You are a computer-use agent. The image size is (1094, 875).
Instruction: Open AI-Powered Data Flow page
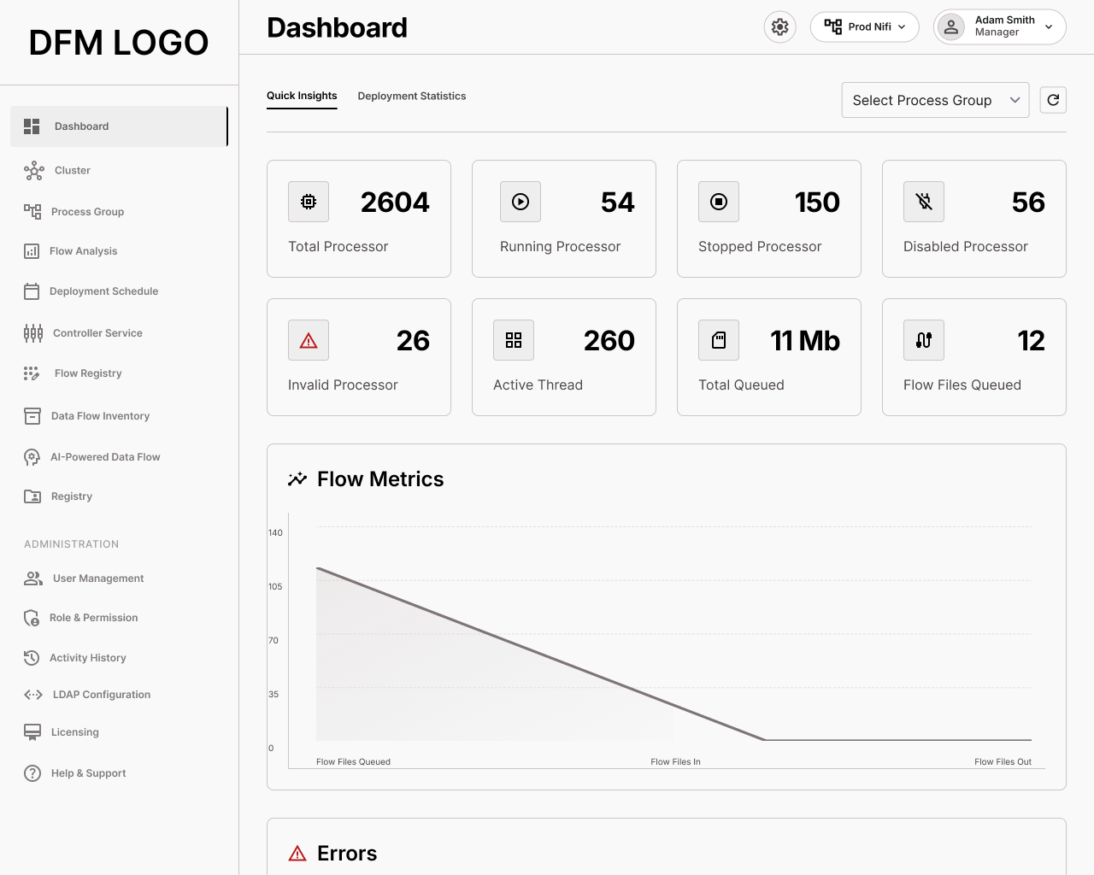point(105,457)
